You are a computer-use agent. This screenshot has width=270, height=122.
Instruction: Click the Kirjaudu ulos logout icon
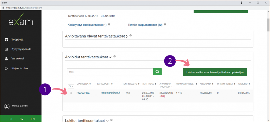pyautogui.click(x=6, y=68)
